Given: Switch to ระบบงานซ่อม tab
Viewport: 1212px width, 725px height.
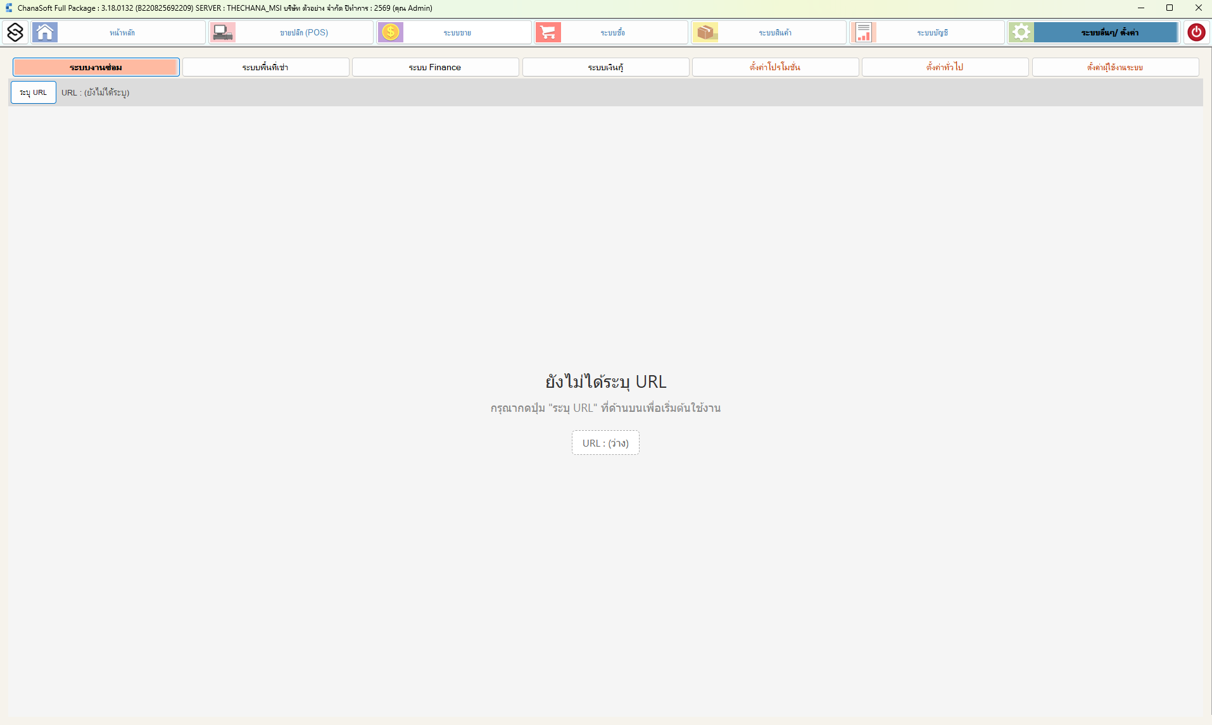Looking at the screenshot, I should click(96, 67).
